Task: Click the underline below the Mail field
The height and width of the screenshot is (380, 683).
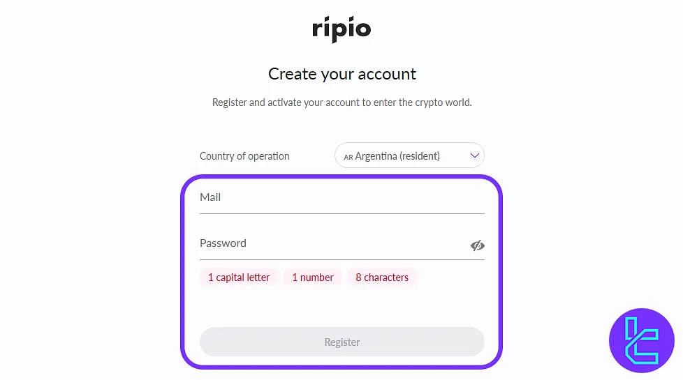Action: [x=341, y=213]
